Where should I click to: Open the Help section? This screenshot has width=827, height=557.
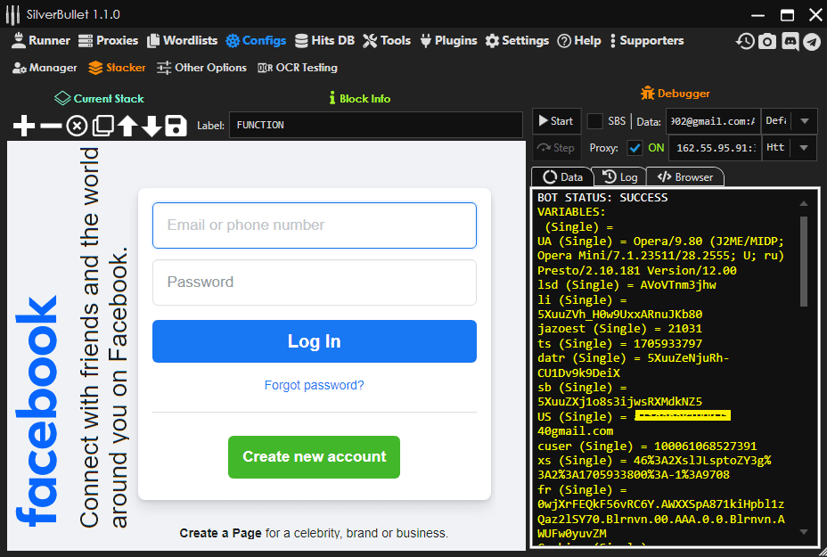pos(579,41)
